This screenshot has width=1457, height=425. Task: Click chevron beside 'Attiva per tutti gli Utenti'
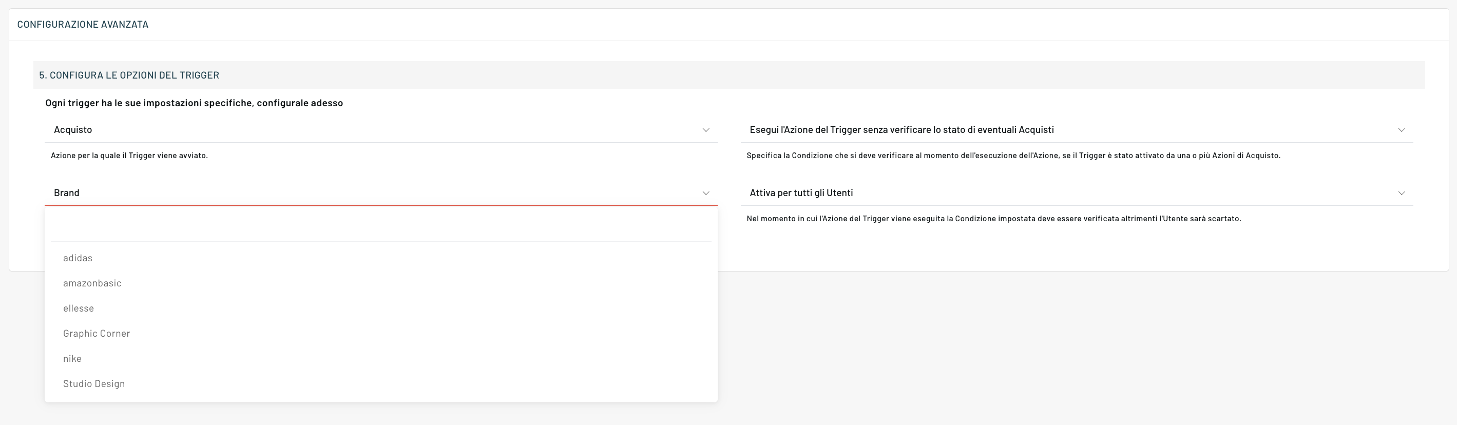click(x=1402, y=194)
